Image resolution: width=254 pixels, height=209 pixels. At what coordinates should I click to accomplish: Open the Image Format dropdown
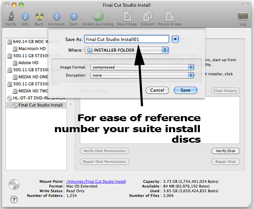tap(142, 67)
